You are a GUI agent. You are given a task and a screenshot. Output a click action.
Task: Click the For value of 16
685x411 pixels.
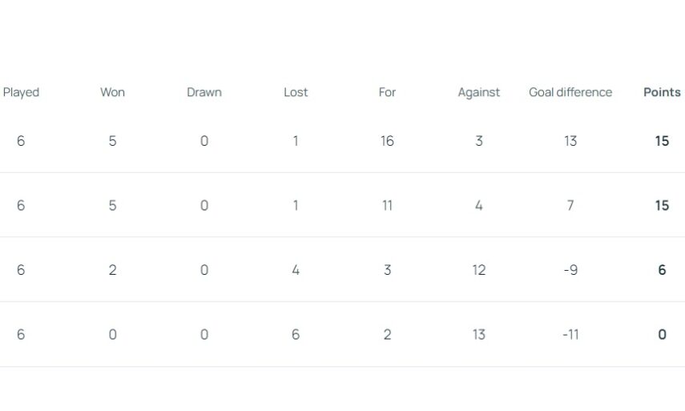[x=387, y=141]
